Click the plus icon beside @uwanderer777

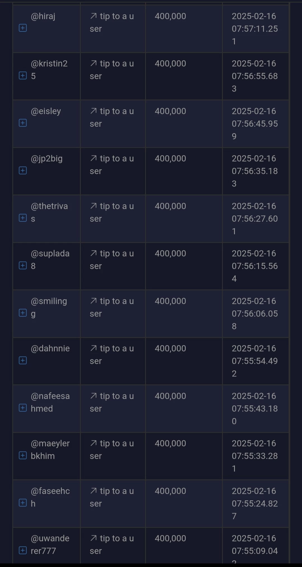23,550
